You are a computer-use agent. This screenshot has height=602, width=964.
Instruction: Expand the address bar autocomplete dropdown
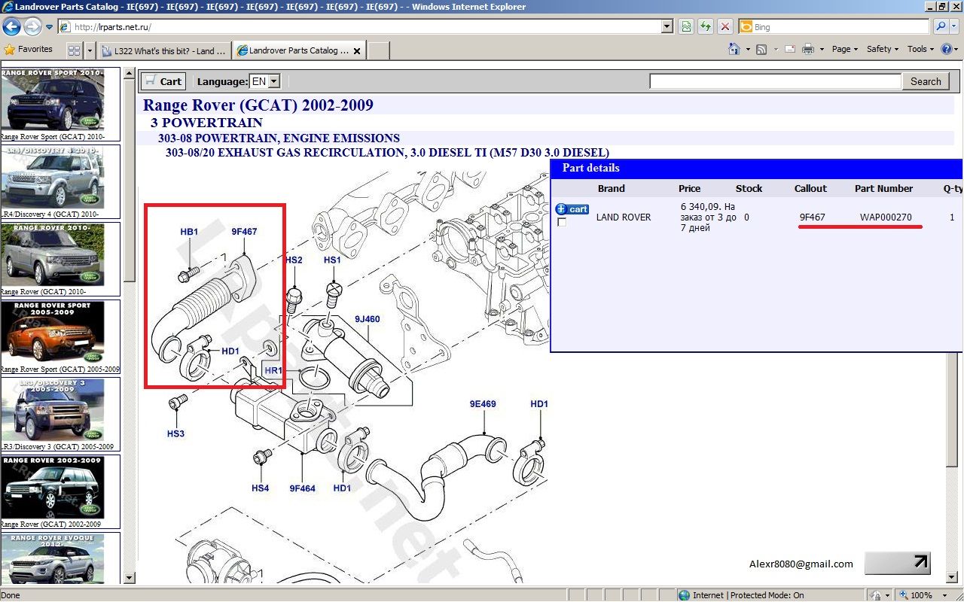coord(667,27)
